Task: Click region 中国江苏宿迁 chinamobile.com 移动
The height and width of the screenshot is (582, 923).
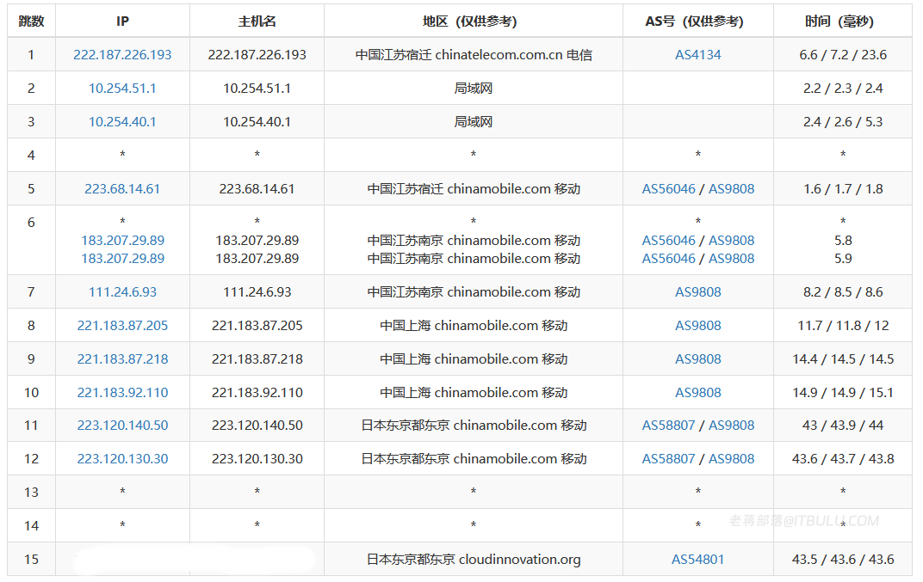Action: (474, 189)
